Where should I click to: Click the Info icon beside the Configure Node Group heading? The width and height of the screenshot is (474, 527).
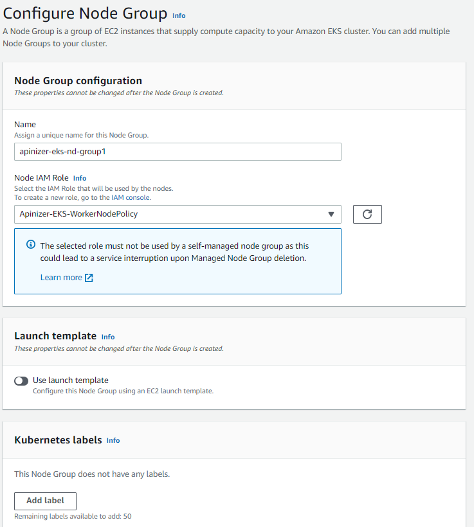point(179,15)
